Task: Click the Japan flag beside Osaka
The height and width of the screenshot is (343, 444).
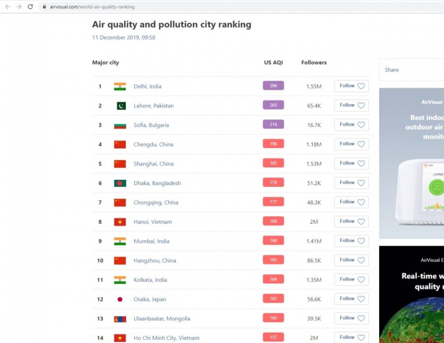Action: pos(120,299)
